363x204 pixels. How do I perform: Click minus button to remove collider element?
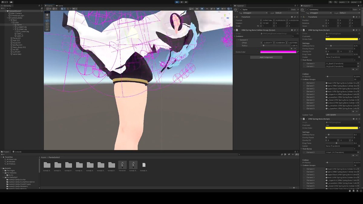295,49
